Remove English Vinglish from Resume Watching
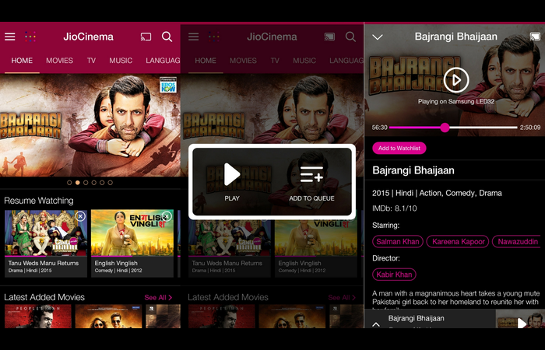Viewport: 545px width, 350px height. [167, 216]
